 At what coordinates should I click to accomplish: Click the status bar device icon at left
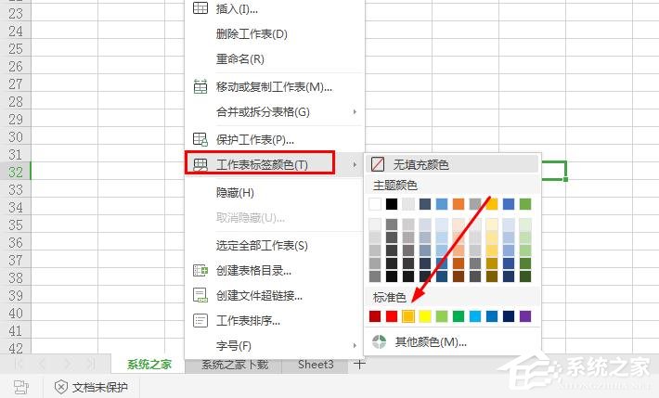[x=21, y=387]
